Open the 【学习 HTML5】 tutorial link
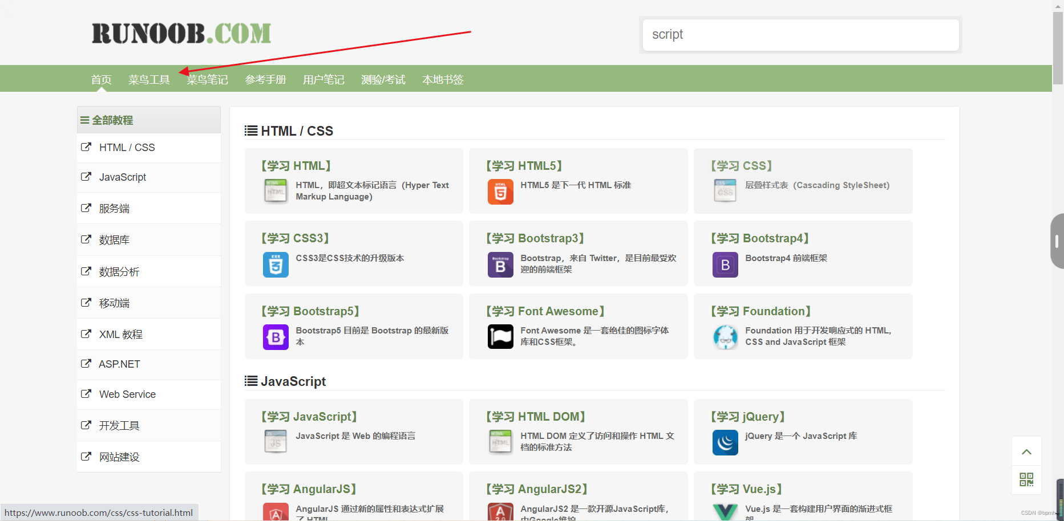This screenshot has height=521, width=1064. tap(524, 166)
